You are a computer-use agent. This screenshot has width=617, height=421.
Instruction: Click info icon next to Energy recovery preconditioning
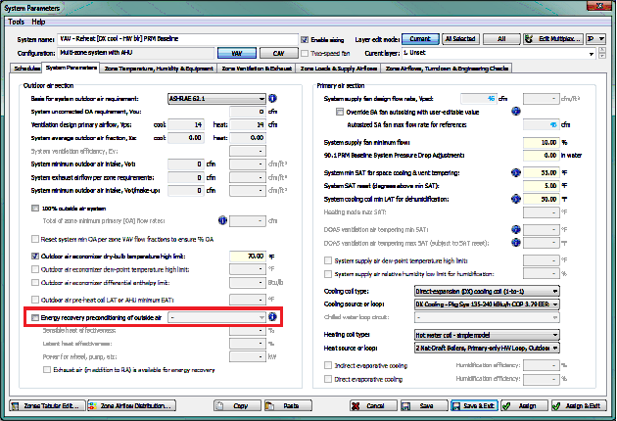(x=274, y=318)
